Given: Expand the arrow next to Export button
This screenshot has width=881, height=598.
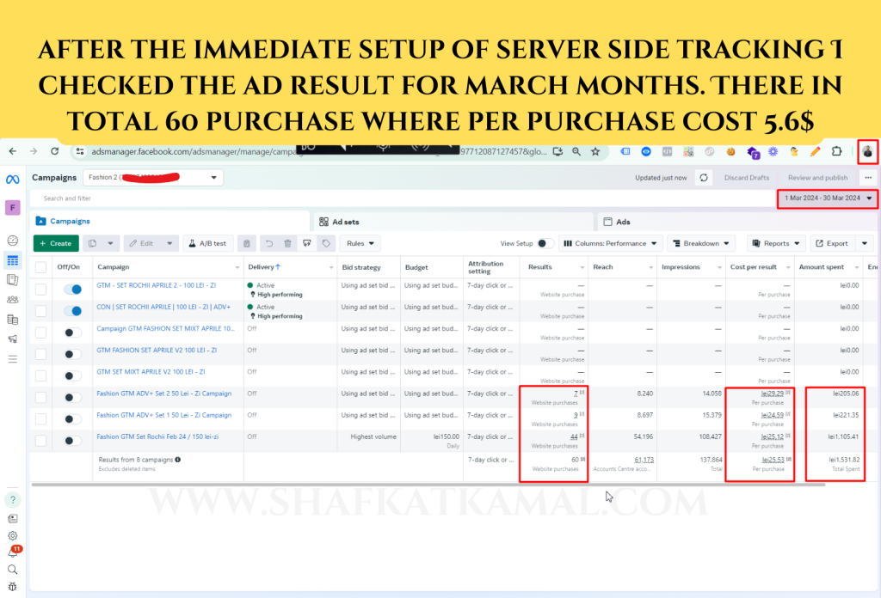Looking at the screenshot, I should coord(864,243).
